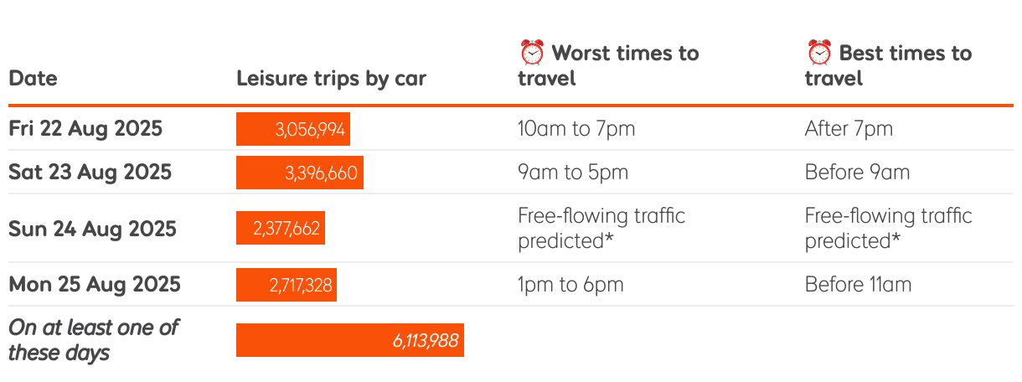Click the alarm clock icon beside Worst times
This screenshot has width=1022, height=382.
[x=532, y=53]
